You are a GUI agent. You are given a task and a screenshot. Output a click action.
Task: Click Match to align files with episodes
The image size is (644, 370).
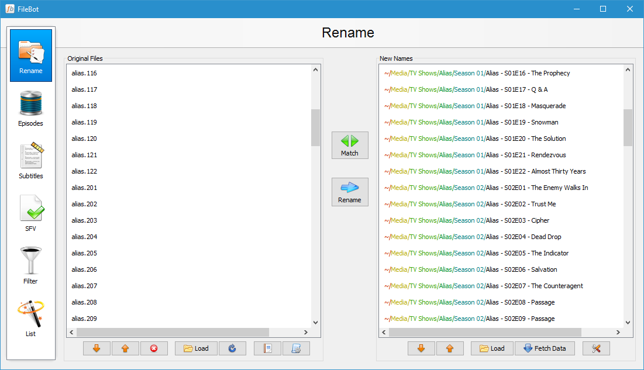coord(349,145)
